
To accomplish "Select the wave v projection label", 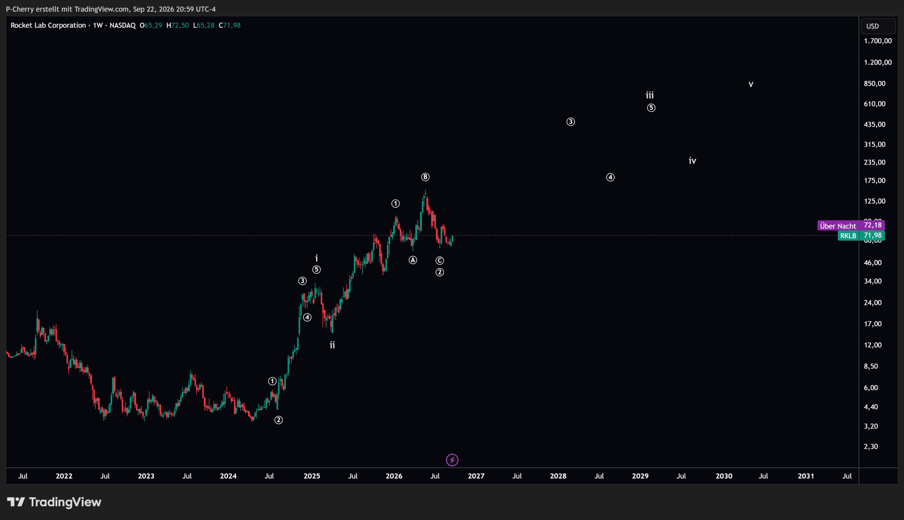I will [751, 85].
